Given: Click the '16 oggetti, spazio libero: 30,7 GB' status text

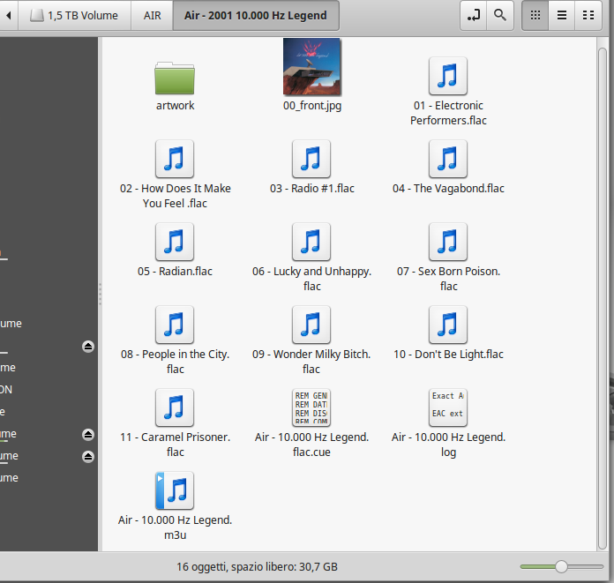Looking at the screenshot, I should tap(257, 566).
